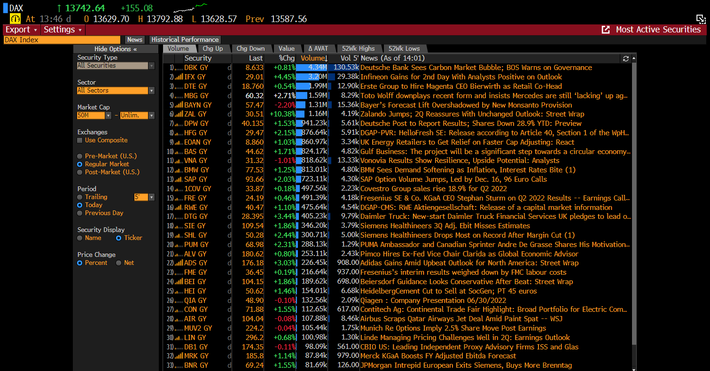Refresh the news column with the circular arrows icon

pos(625,58)
